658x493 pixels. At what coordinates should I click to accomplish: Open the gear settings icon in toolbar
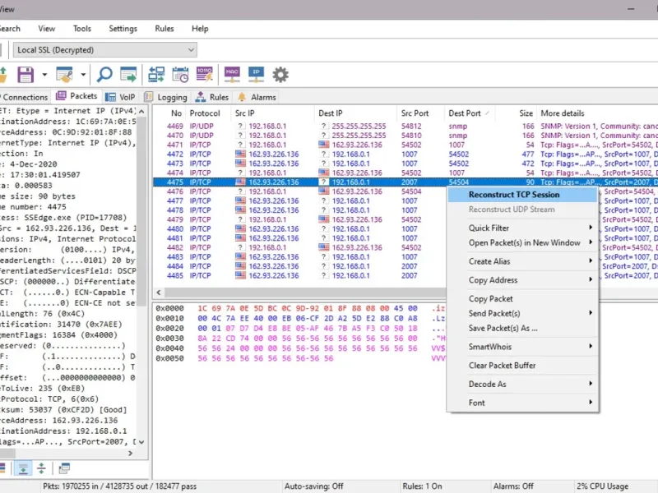coord(280,75)
